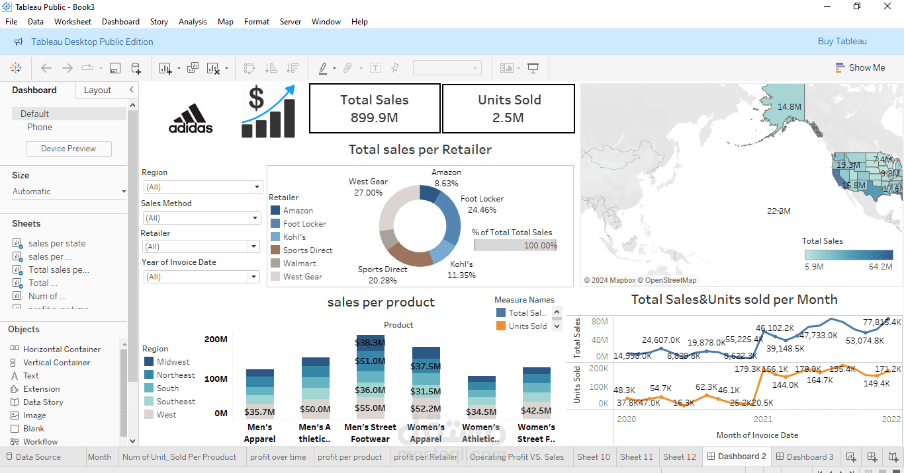This screenshot has width=904, height=473.
Task: Click the Duplicate sheet icon
Action: click(193, 68)
